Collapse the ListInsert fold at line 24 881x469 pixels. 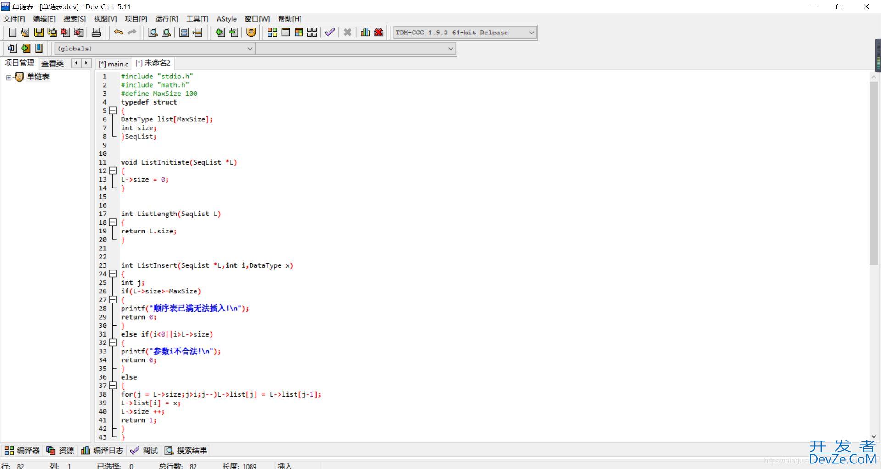pyautogui.click(x=113, y=274)
